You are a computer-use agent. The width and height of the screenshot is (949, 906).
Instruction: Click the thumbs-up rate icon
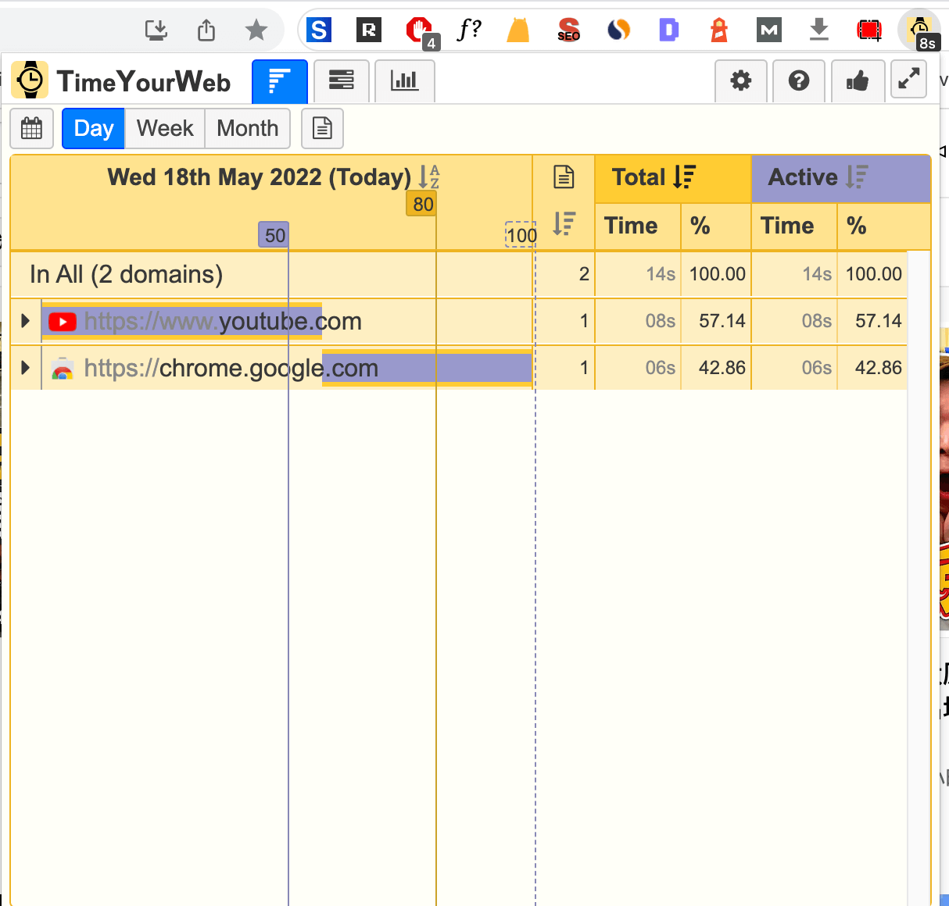[858, 80]
